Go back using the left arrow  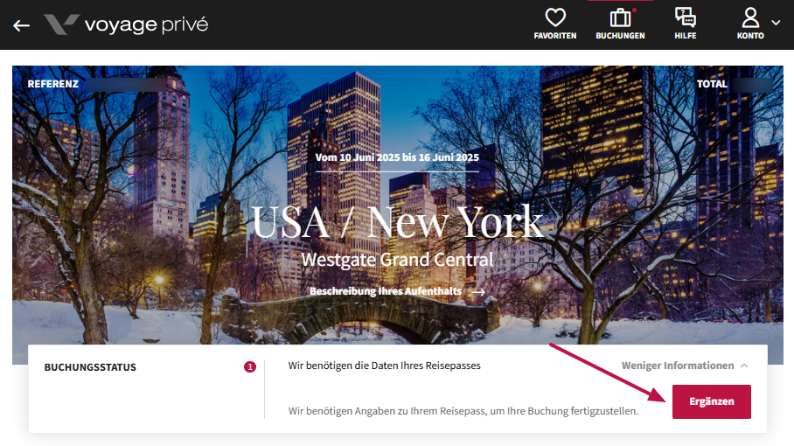tap(21, 25)
